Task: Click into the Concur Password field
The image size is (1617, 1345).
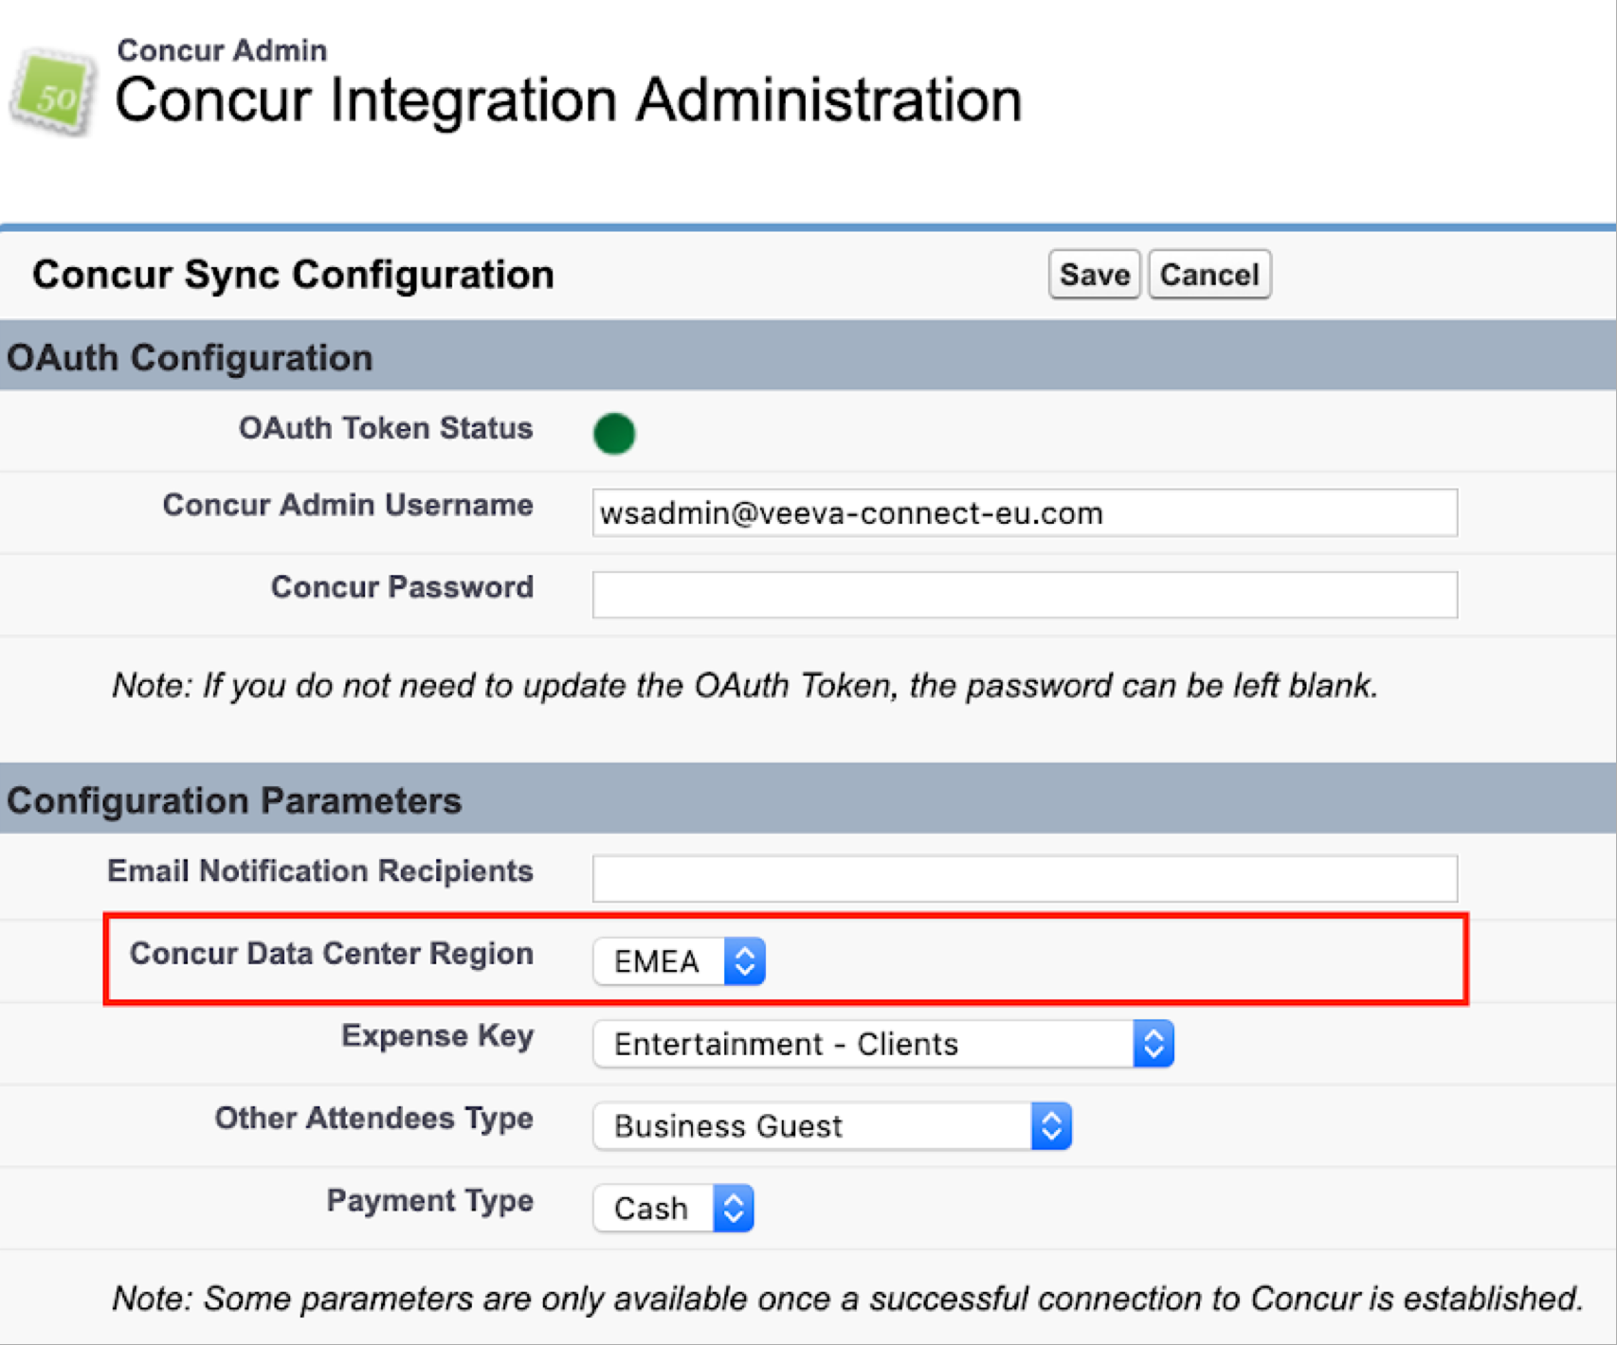Action: 1024,595
